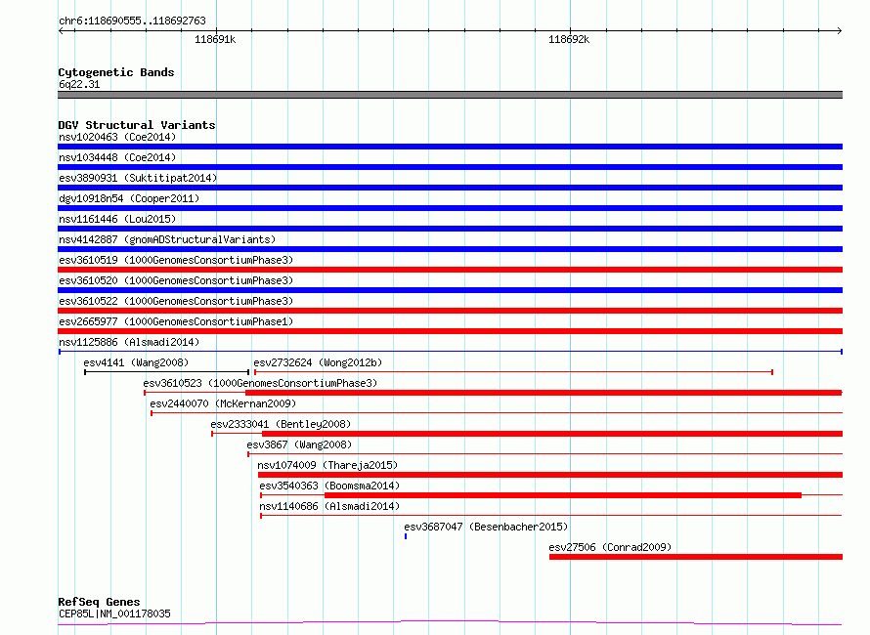Select nsv1140686 (Alsmadi2014) label
Image resolution: width=870 pixels, height=635 pixels.
[329, 506]
